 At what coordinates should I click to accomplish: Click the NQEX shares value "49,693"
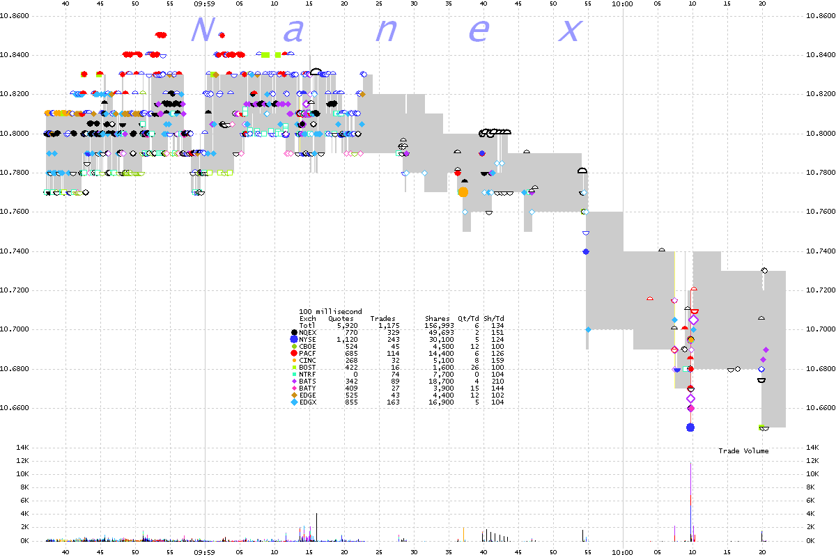tap(441, 332)
